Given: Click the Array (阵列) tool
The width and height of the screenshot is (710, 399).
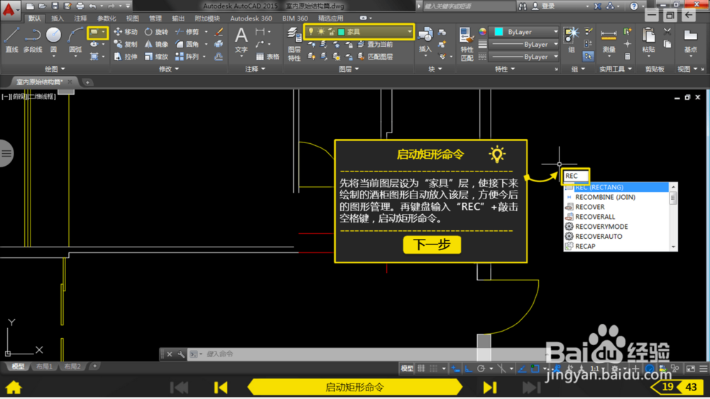Looking at the screenshot, I should (x=187, y=57).
